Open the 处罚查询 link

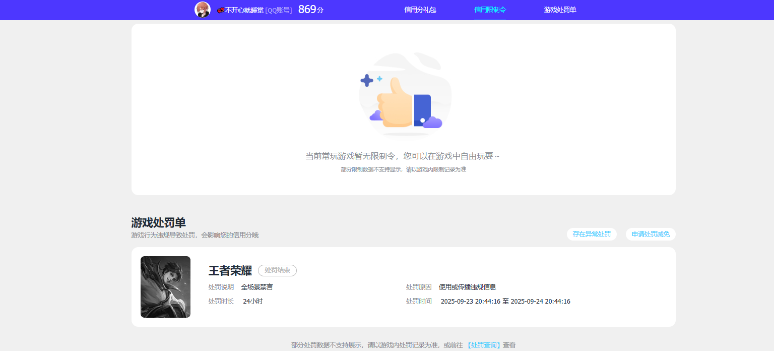(x=484, y=345)
